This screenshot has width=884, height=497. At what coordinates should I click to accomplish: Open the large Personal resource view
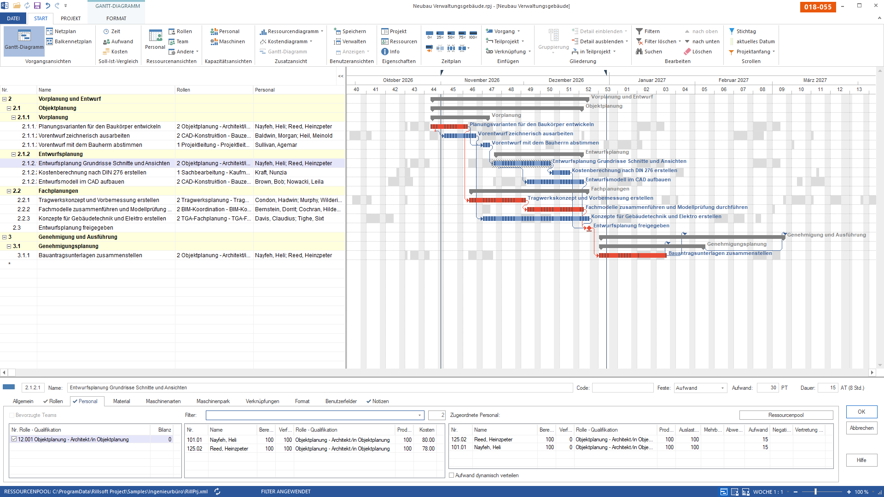pyautogui.click(x=155, y=40)
